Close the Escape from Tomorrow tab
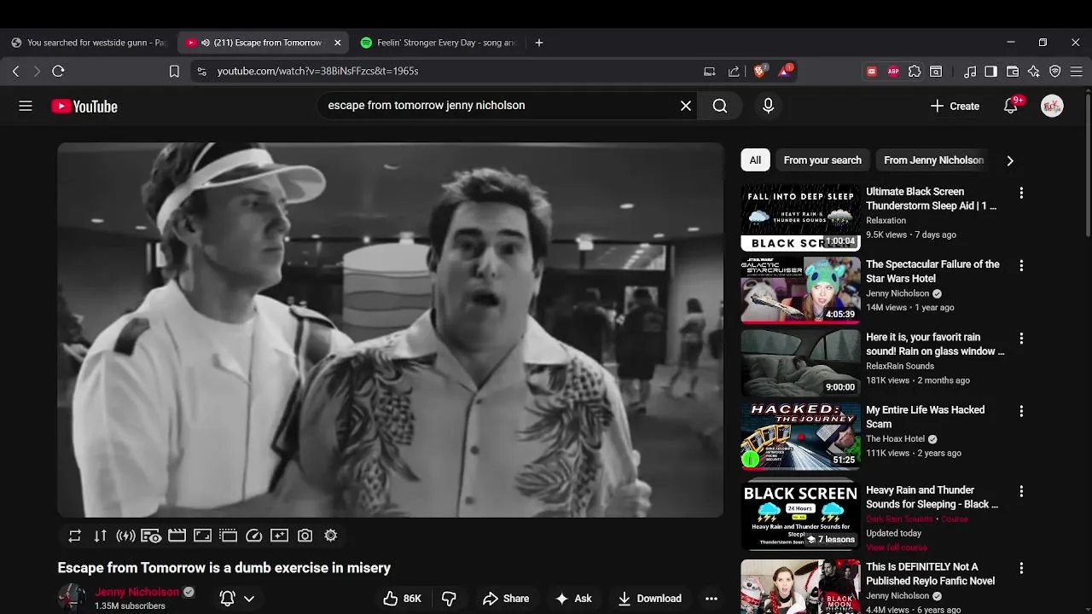Screen dimensions: 1092x614 (338, 43)
